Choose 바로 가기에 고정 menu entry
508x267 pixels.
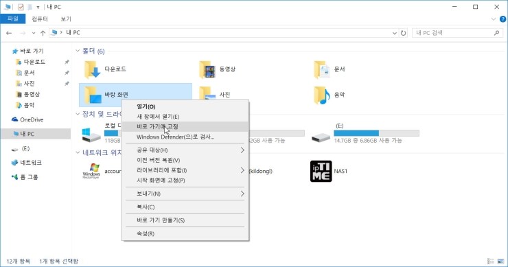185,127
